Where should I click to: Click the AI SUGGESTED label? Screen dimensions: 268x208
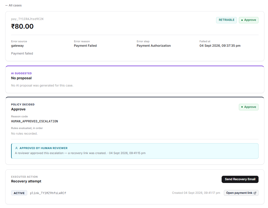click(x=21, y=73)
